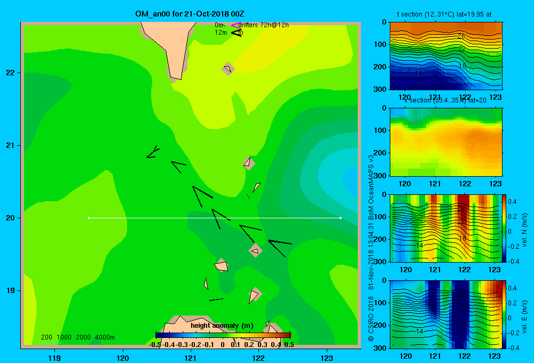Click the "height anomaly (m)" label
Image resolution: width=534 pixels, height=363 pixels.
coord(222,326)
